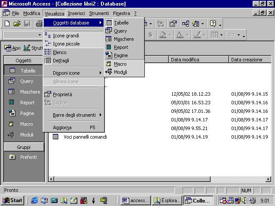Select Maschere in the objects sidebar
Image resolution: width=275 pixels, height=206 pixels.
point(23,92)
